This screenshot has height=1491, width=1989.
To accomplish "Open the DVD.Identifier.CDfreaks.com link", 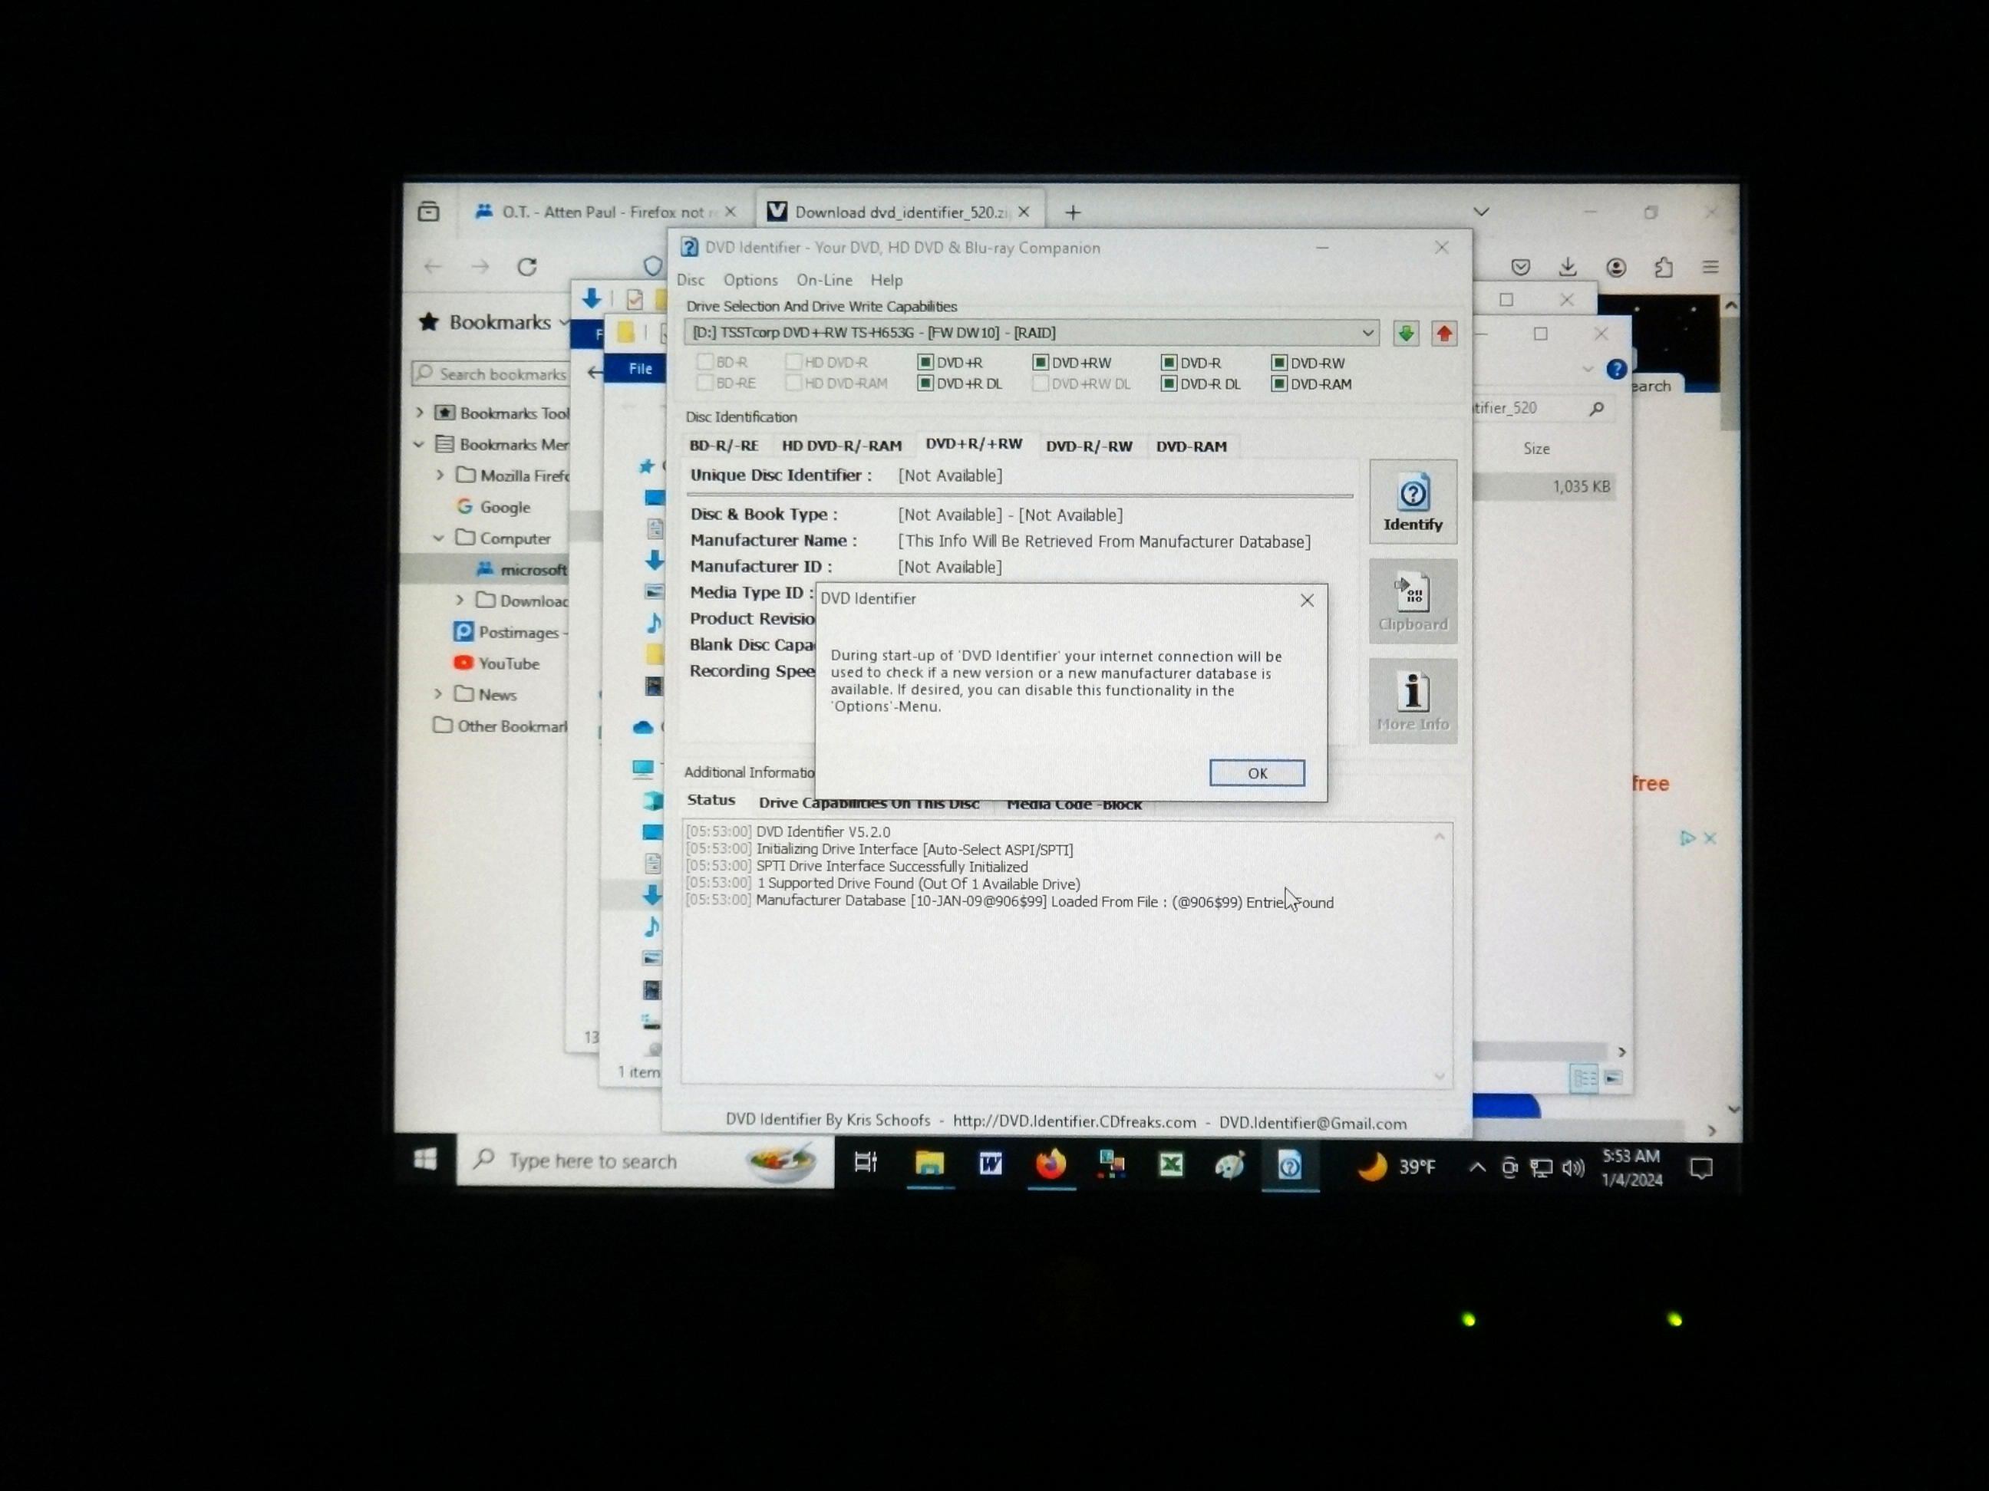I will tap(1074, 1121).
